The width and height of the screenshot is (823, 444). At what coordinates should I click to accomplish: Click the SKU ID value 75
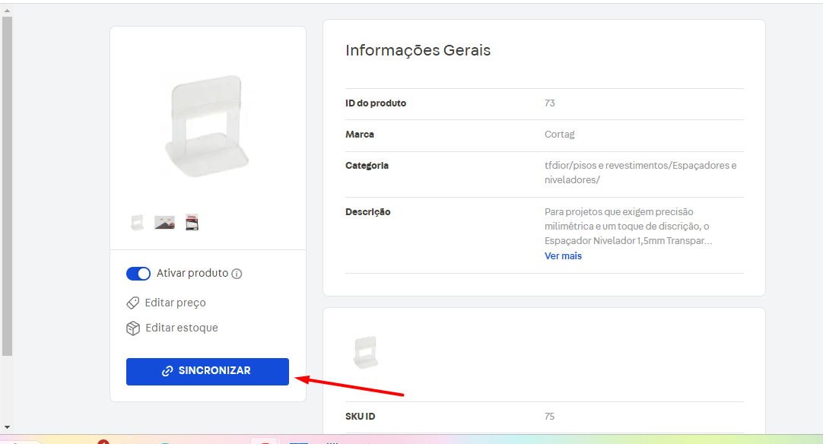(x=549, y=417)
